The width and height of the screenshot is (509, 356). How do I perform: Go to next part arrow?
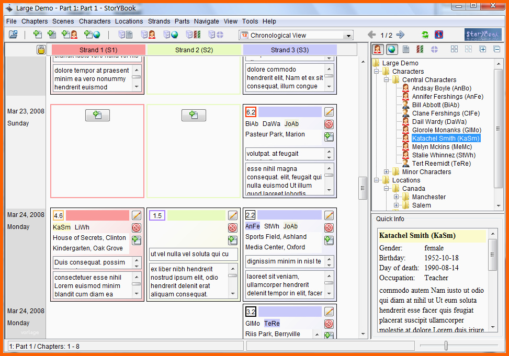(x=401, y=35)
